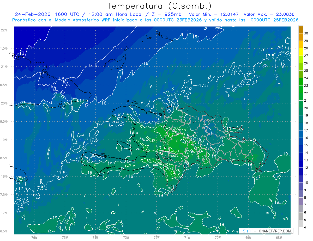Viewport: 313px width, 241px height.
Task: Click the '26' value on the color scale
Action: click(x=306, y=63)
